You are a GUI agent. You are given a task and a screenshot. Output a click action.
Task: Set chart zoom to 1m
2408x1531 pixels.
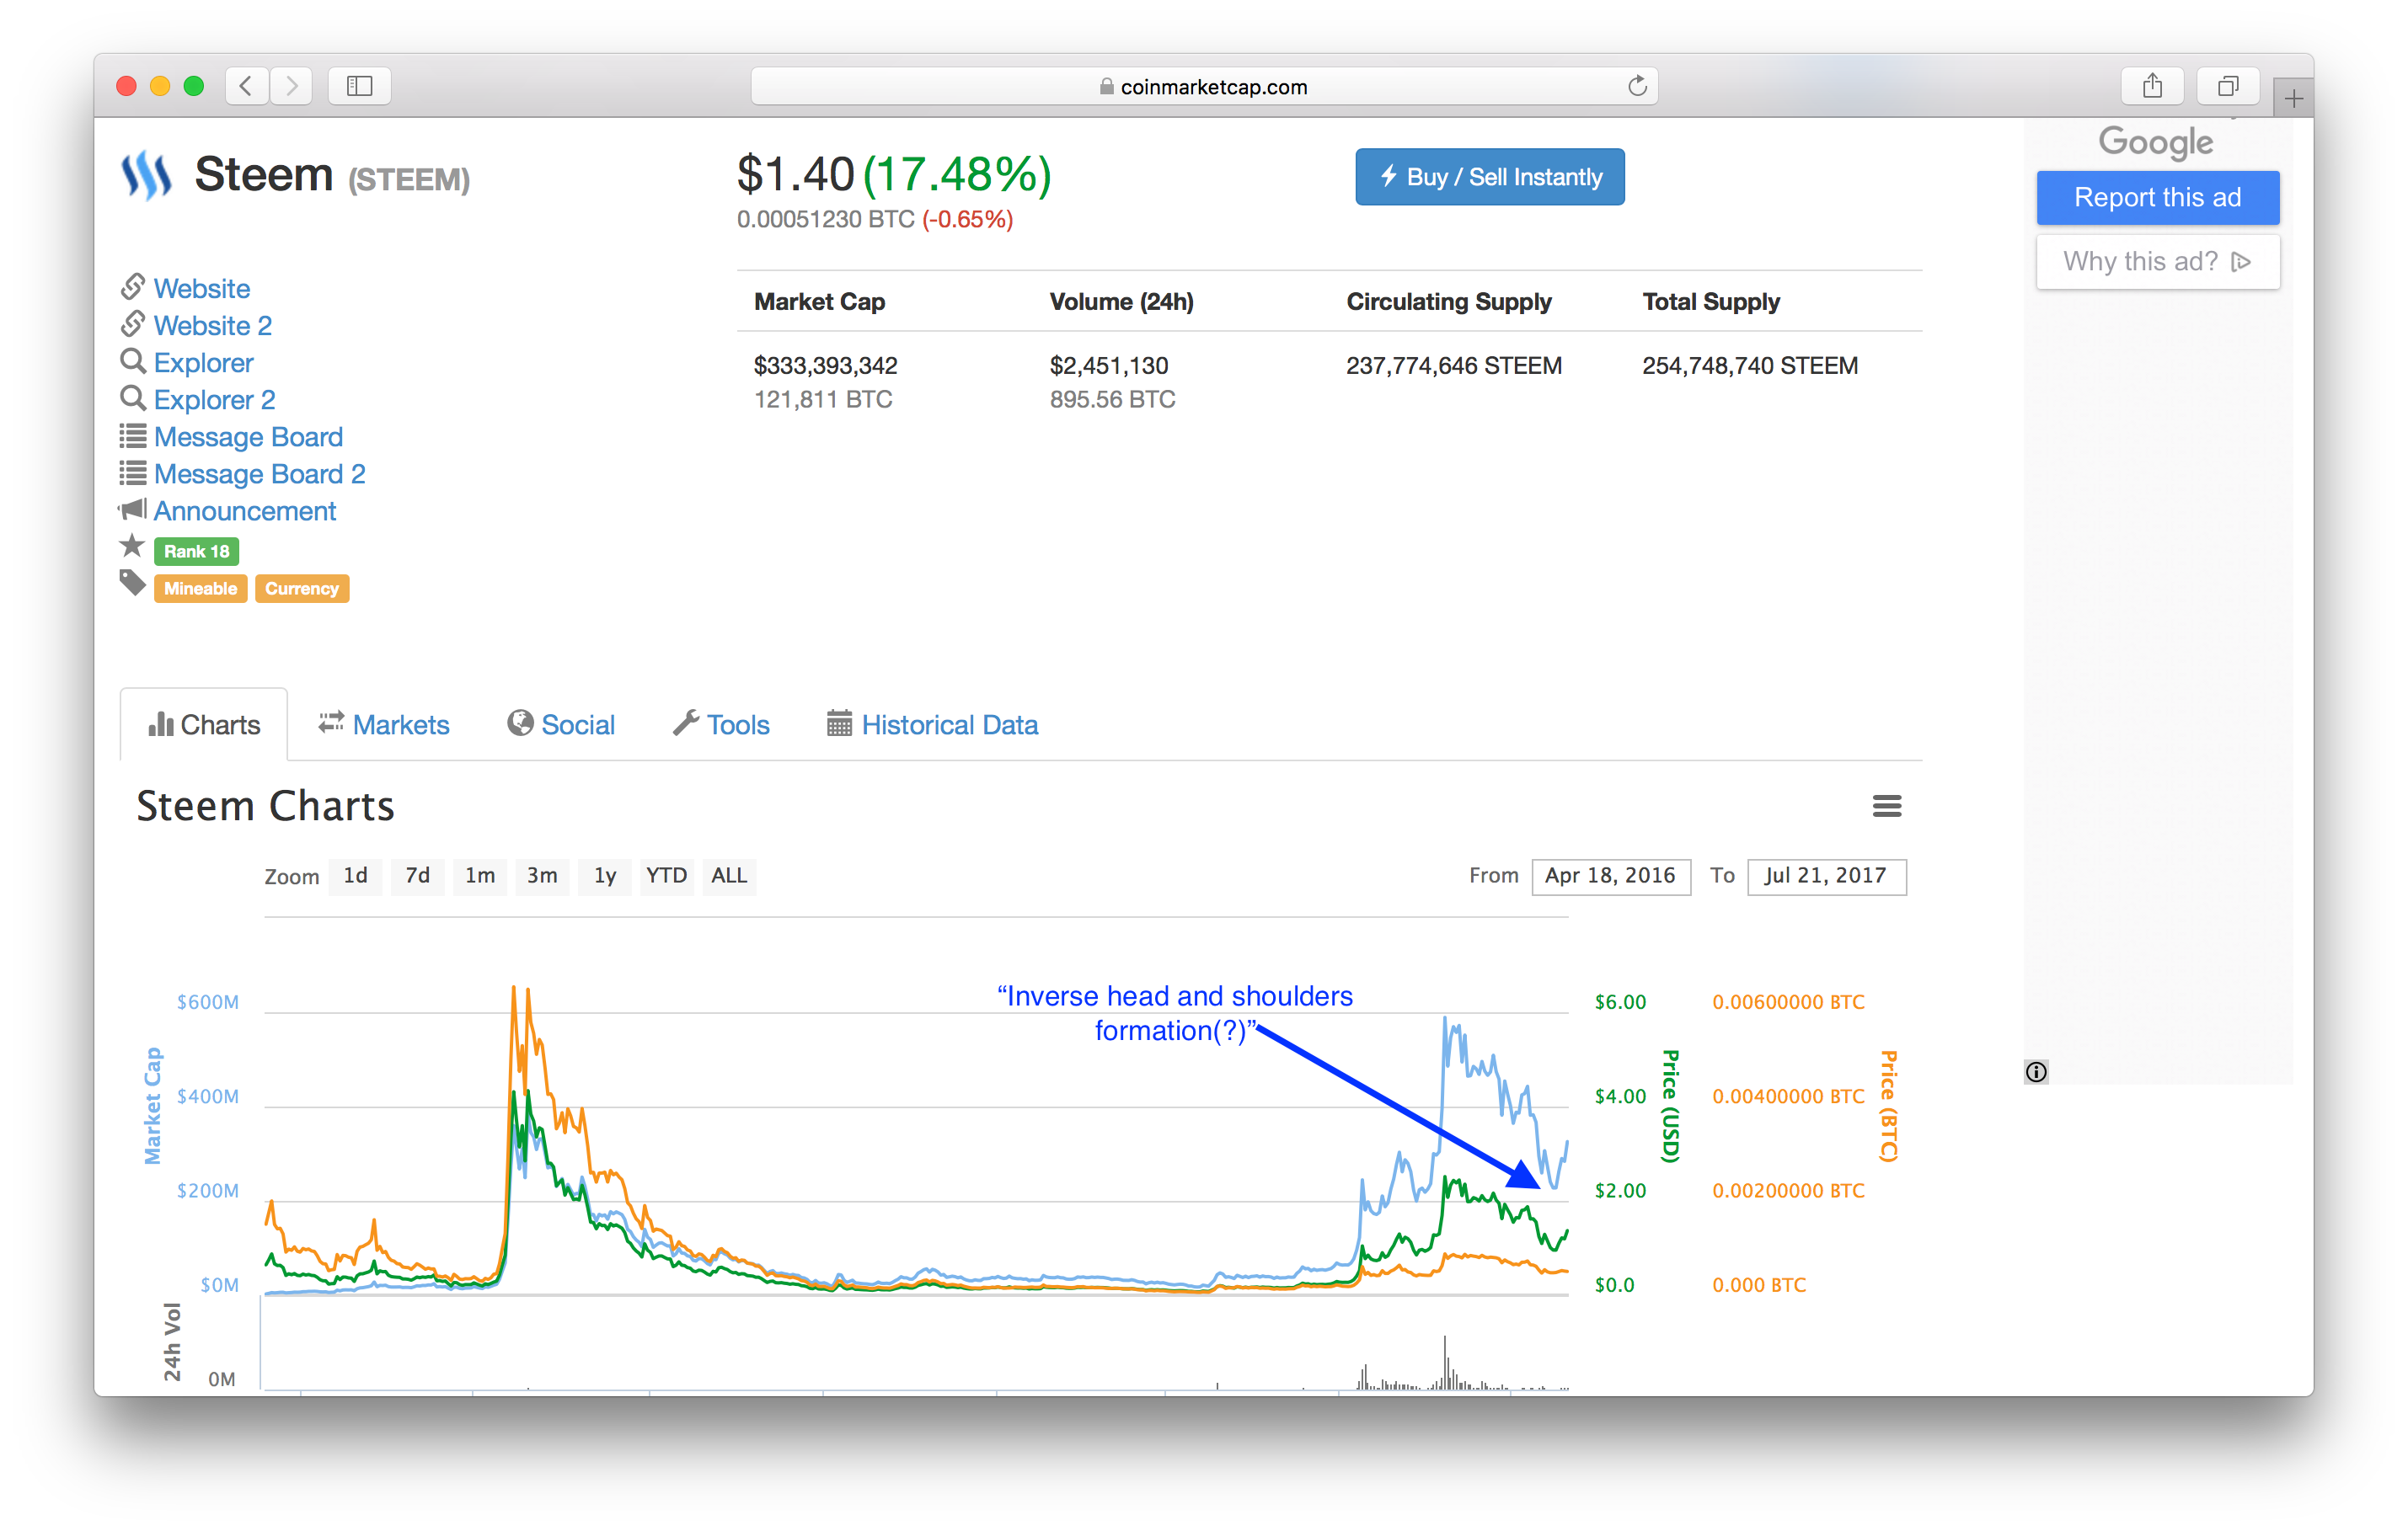click(480, 876)
